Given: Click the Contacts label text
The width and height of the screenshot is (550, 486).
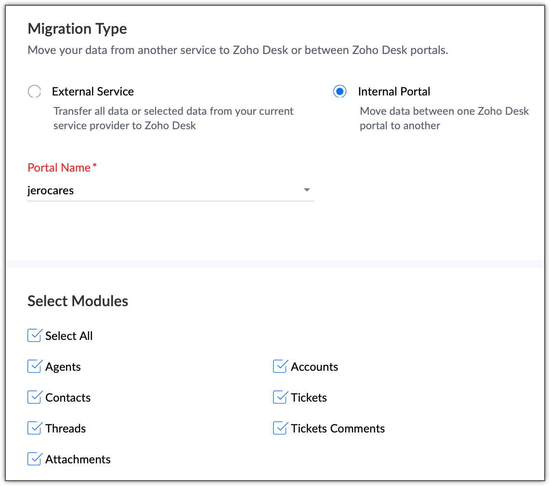Looking at the screenshot, I should point(68,397).
